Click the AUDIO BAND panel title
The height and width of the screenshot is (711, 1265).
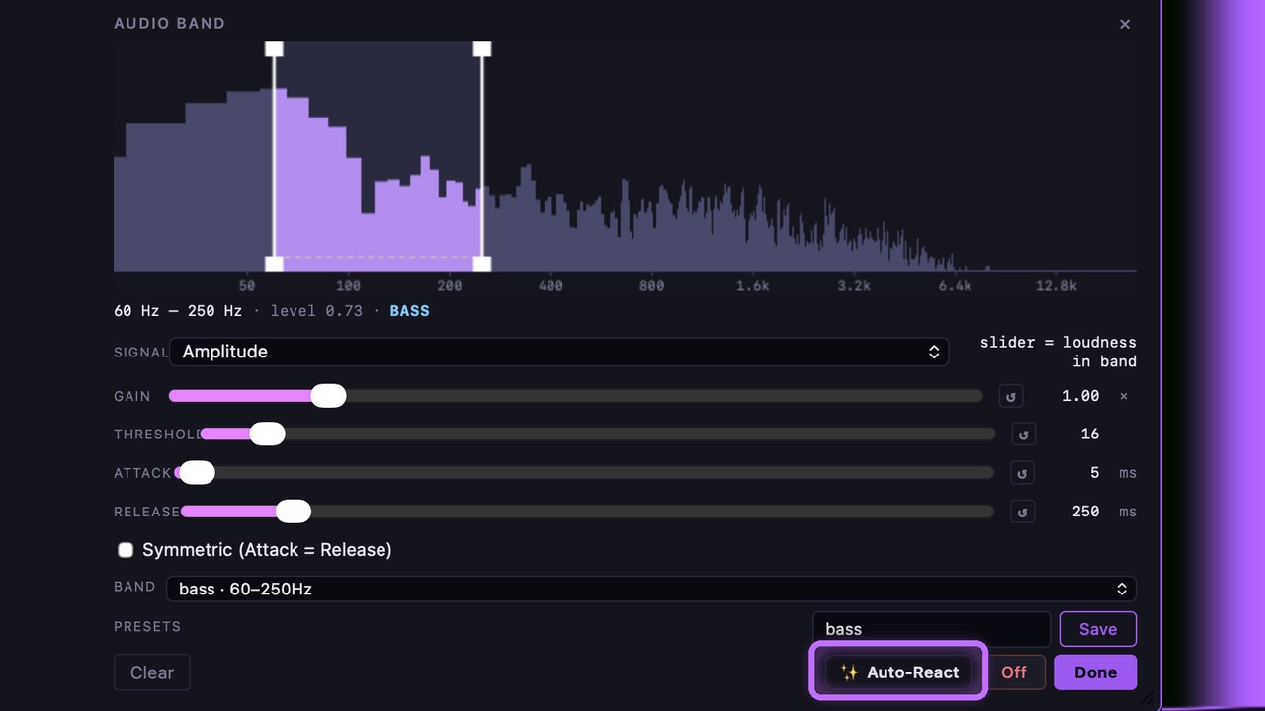[169, 23]
